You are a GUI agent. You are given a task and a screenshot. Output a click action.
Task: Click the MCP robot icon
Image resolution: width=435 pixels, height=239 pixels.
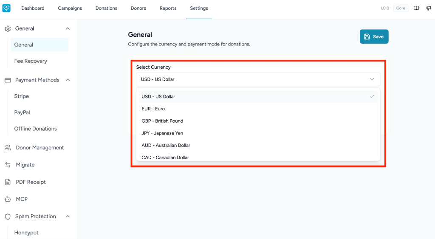(x=8, y=199)
